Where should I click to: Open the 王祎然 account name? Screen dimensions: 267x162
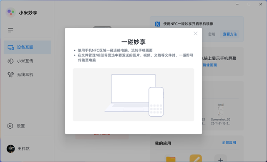click(x=23, y=149)
